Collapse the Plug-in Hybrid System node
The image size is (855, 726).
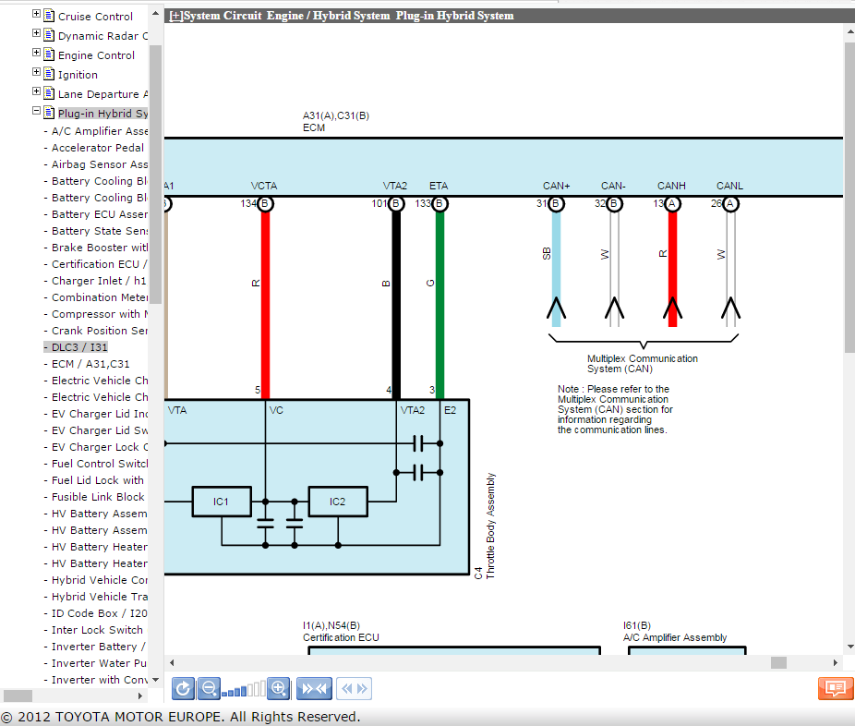(37, 112)
